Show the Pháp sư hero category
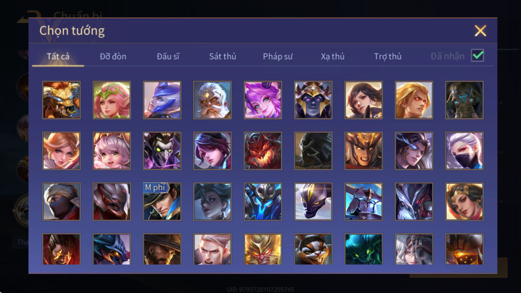 [x=278, y=56]
